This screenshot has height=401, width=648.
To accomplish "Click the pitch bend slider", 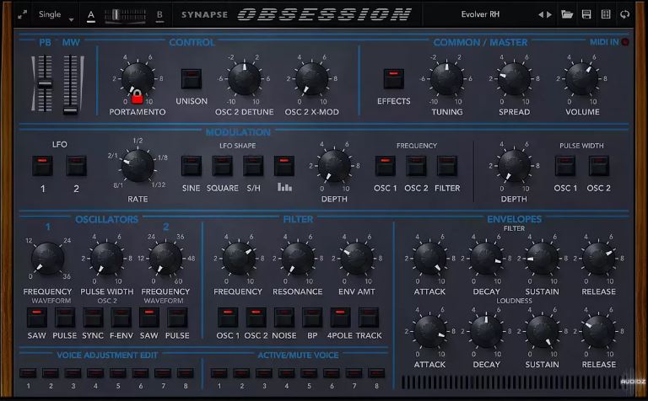I will [45, 84].
